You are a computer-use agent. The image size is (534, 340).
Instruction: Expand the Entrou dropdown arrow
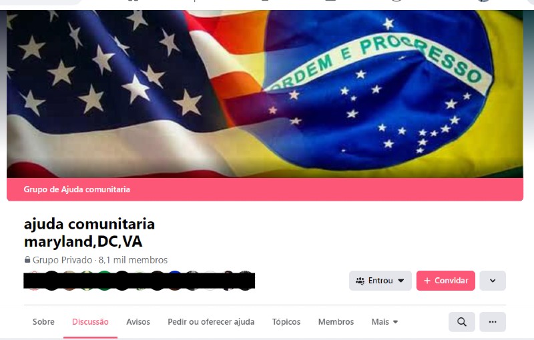pyautogui.click(x=401, y=281)
